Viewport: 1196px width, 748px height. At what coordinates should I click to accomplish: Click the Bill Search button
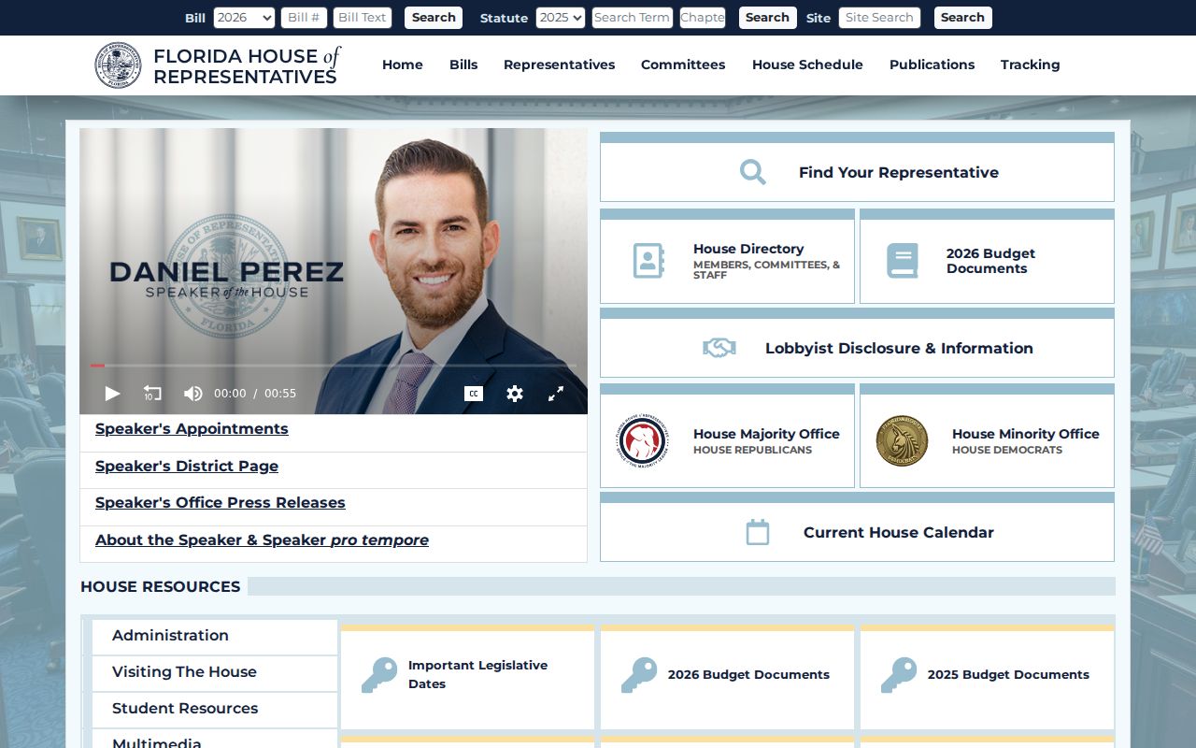tap(434, 18)
